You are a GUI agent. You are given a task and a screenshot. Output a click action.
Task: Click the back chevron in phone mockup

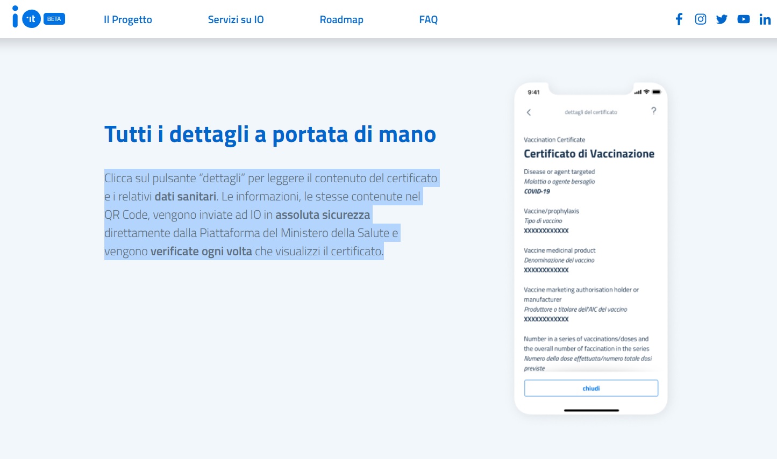coord(529,112)
